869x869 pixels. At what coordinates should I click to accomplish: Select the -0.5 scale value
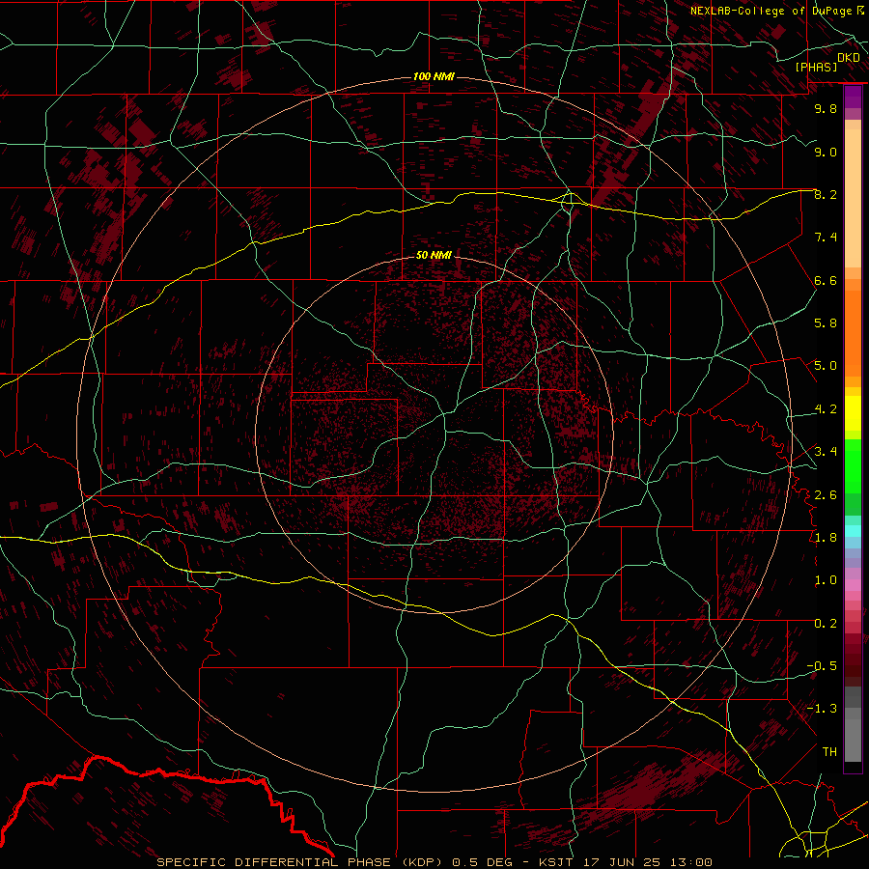pos(822,666)
